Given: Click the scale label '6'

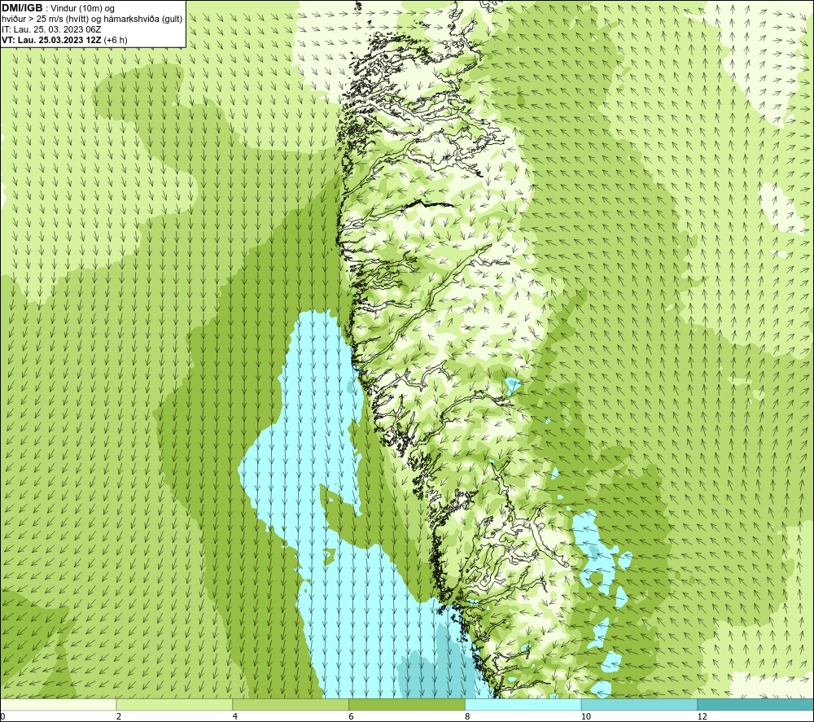Looking at the screenshot, I should point(352,716).
